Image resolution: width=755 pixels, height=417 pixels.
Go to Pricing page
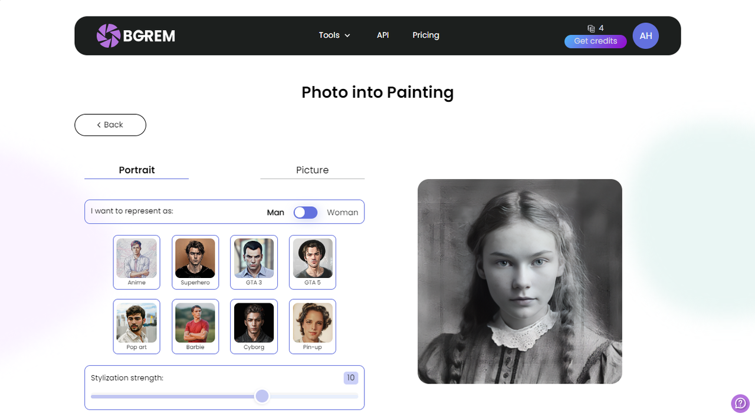tap(426, 35)
